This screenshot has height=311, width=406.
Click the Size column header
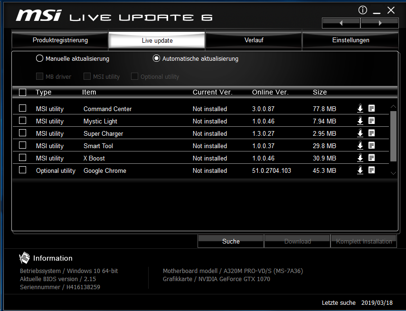pos(320,92)
